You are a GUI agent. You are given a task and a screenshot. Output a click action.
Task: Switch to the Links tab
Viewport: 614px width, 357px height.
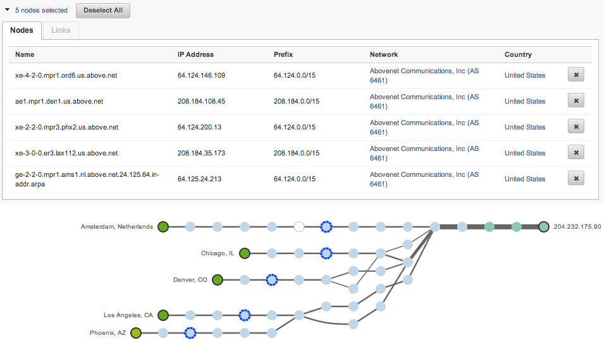click(x=61, y=30)
